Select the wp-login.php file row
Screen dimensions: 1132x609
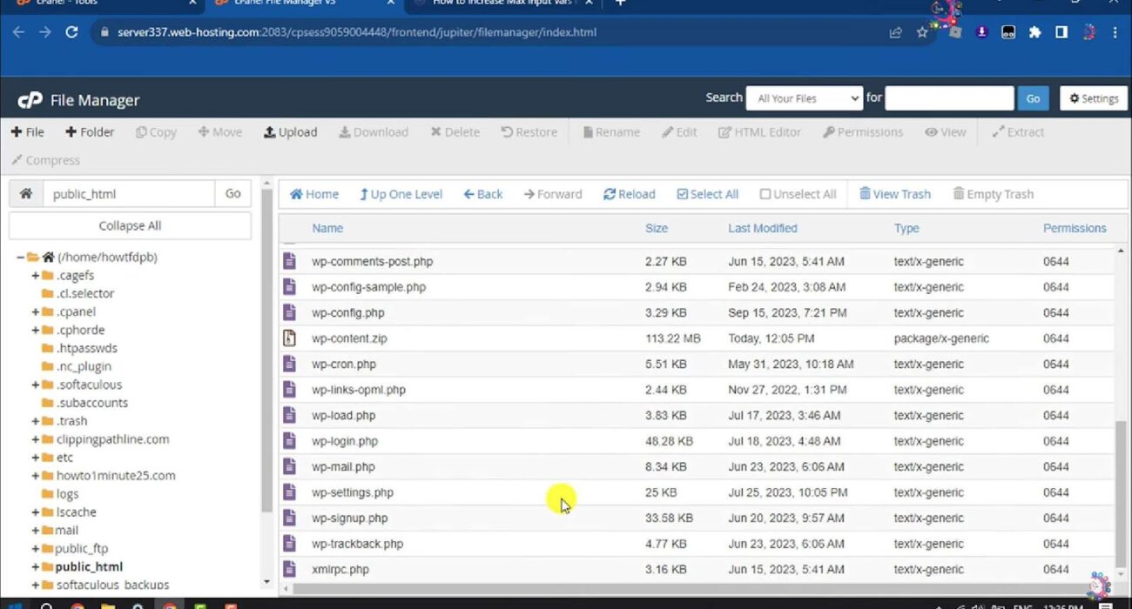coord(696,441)
